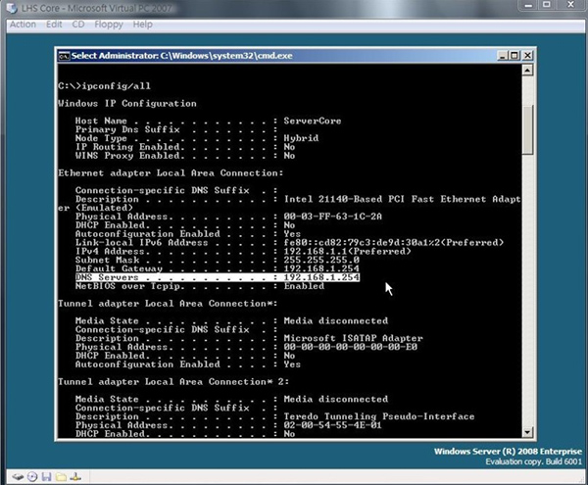Click the network adapter status icon

(74, 476)
